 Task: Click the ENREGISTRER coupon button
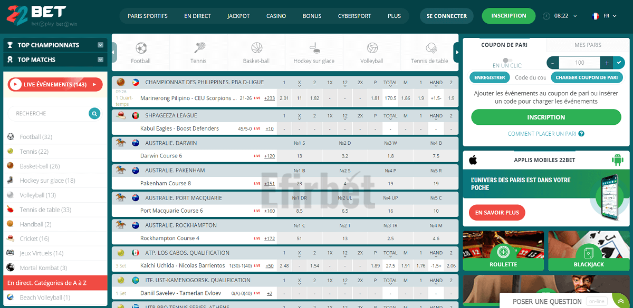click(x=490, y=77)
